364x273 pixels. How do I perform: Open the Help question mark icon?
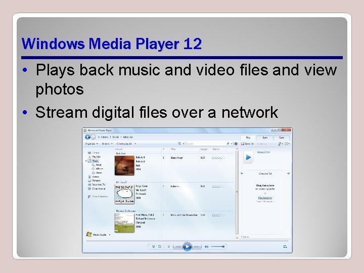coord(236,144)
